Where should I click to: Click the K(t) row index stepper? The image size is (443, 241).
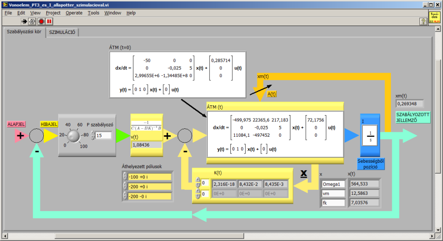(x=198, y=184)
